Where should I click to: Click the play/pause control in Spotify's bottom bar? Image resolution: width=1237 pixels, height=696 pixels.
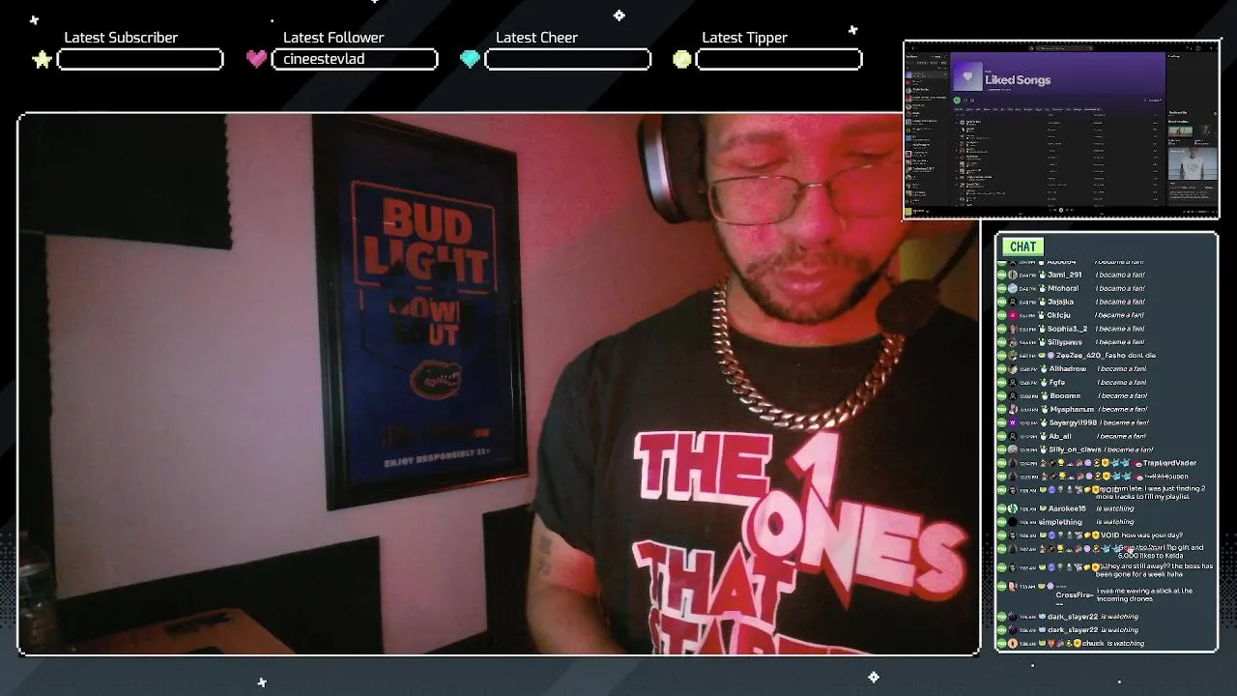tap(1060, 210)
